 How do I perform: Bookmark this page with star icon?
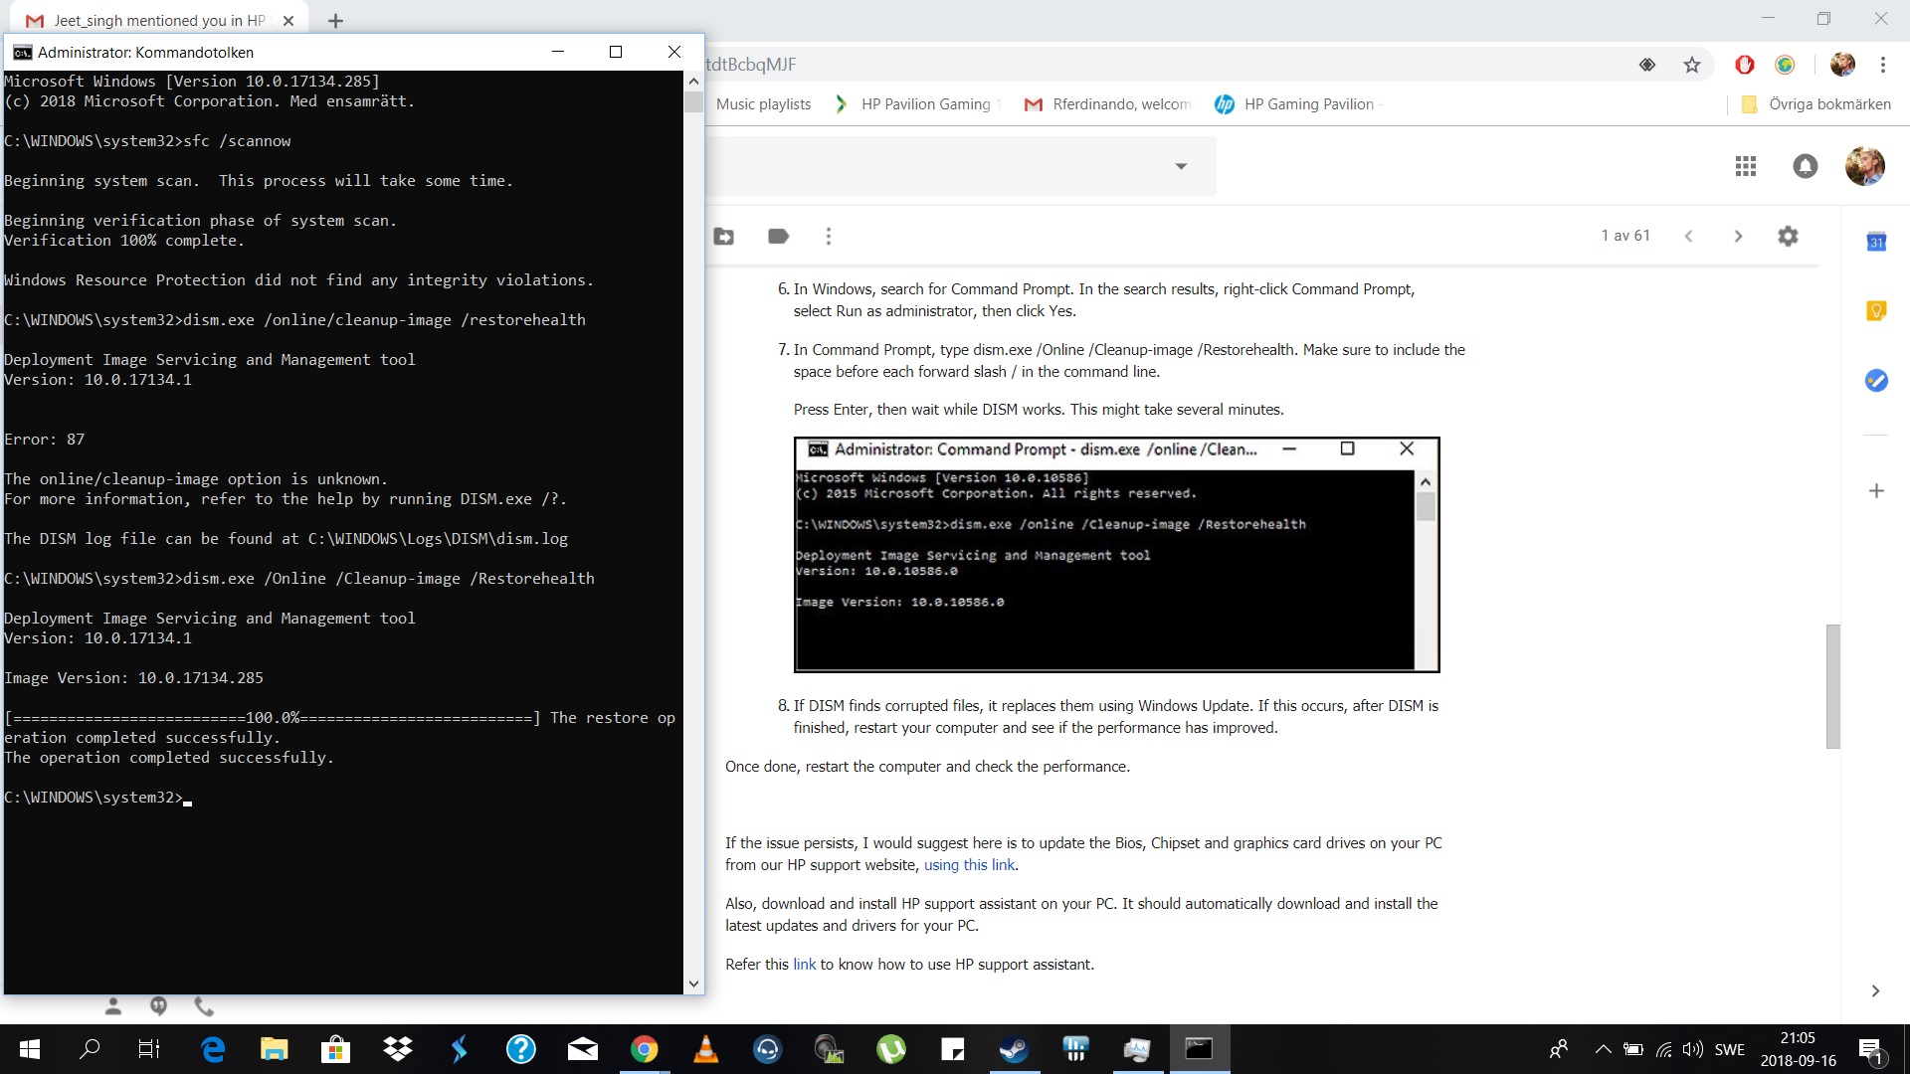click(x=1692, y=65)
